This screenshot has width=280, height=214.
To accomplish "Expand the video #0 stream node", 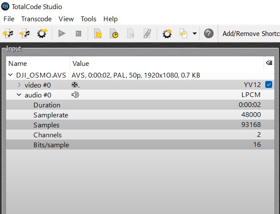I will 19,85.
